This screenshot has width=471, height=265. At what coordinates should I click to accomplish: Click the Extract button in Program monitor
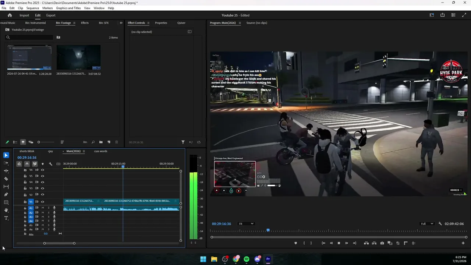point(374,243)
